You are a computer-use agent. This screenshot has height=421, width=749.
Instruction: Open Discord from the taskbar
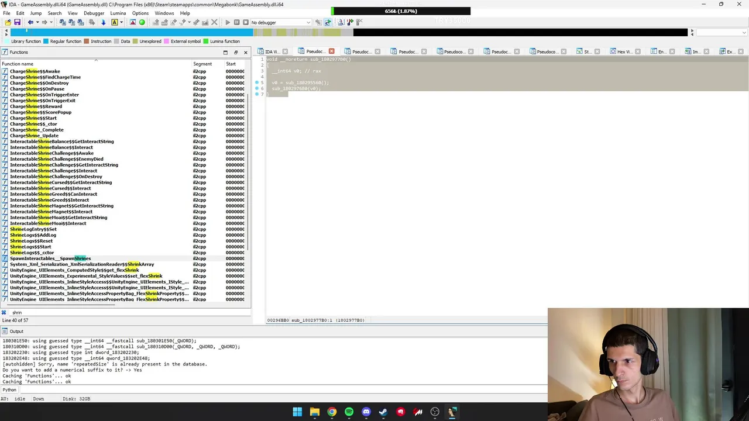click(x=366, y=412)
